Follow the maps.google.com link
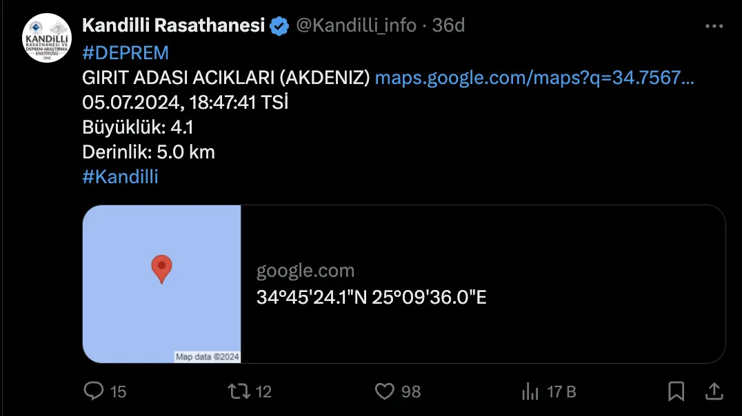The width and height of the screenshot is (742, 416). [534, 78]
